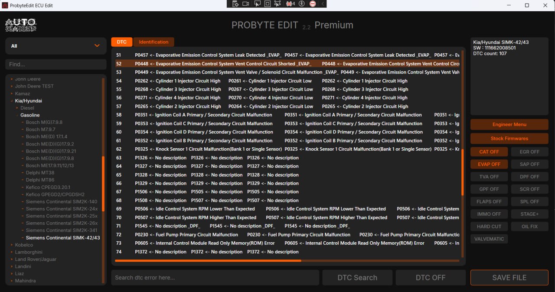Expand the Diesel subfolder
The width and height of the screenshot is (555, 292).
17,108
